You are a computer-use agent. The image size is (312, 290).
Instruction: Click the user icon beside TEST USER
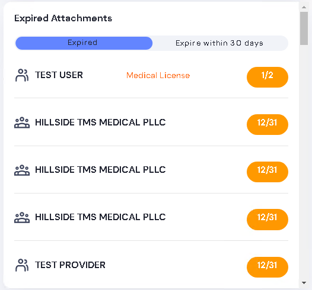(x=22, y=75)
